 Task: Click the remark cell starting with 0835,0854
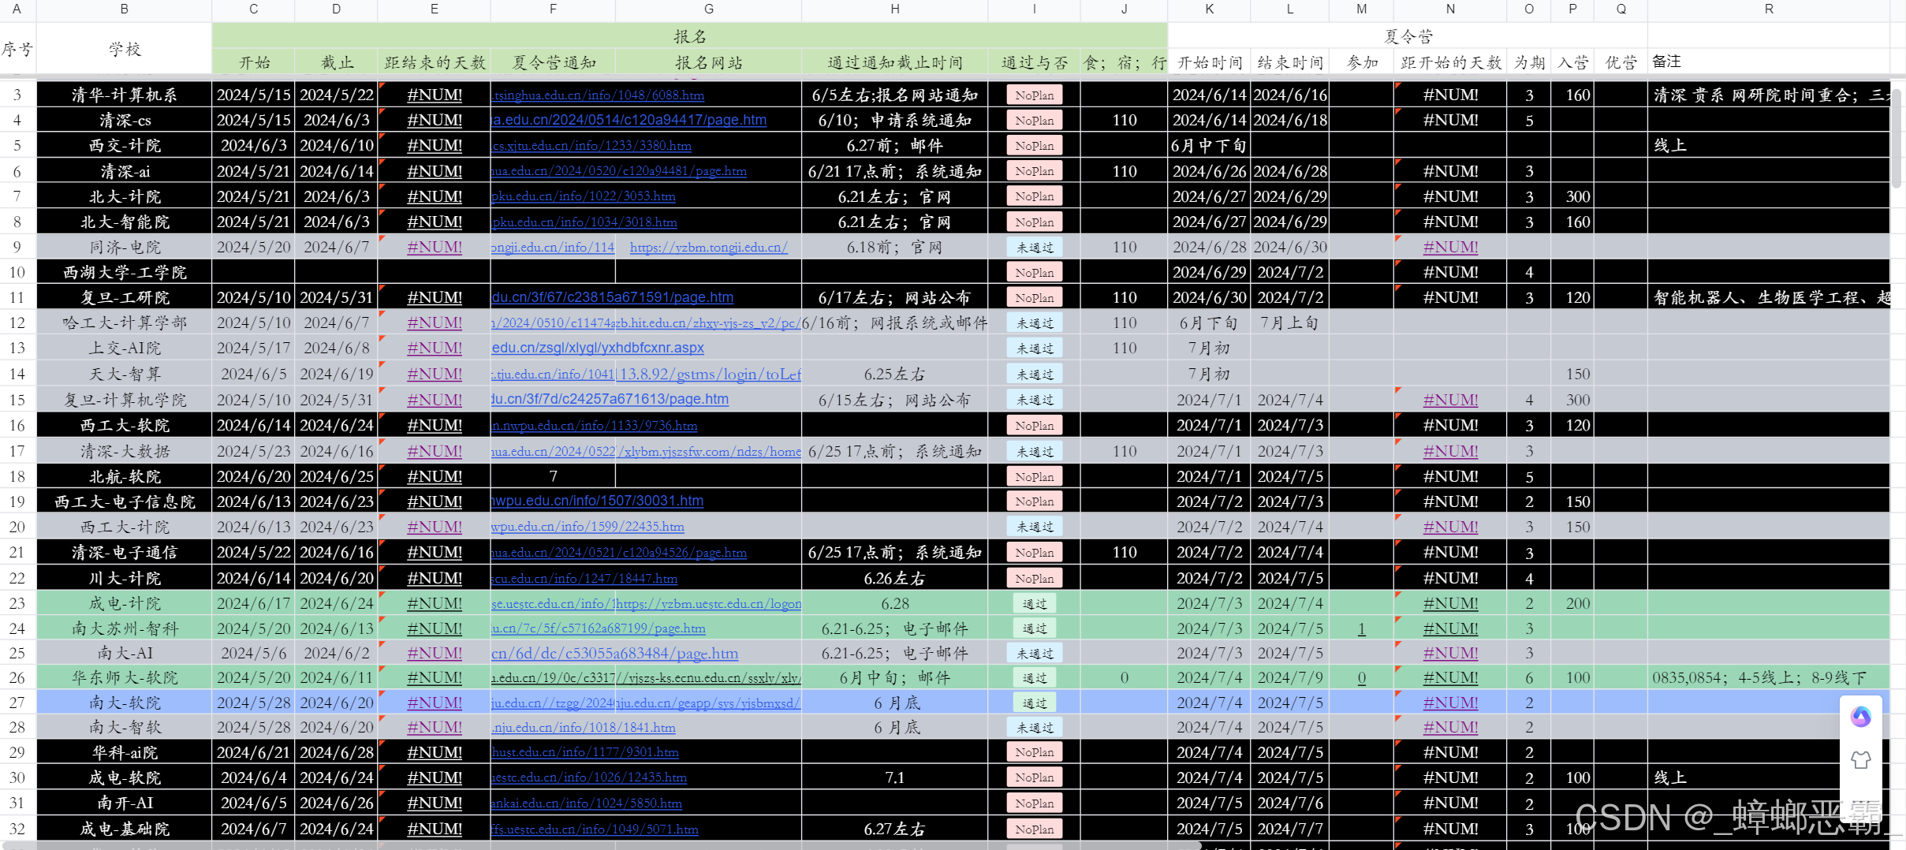[x=1768, y=678]
